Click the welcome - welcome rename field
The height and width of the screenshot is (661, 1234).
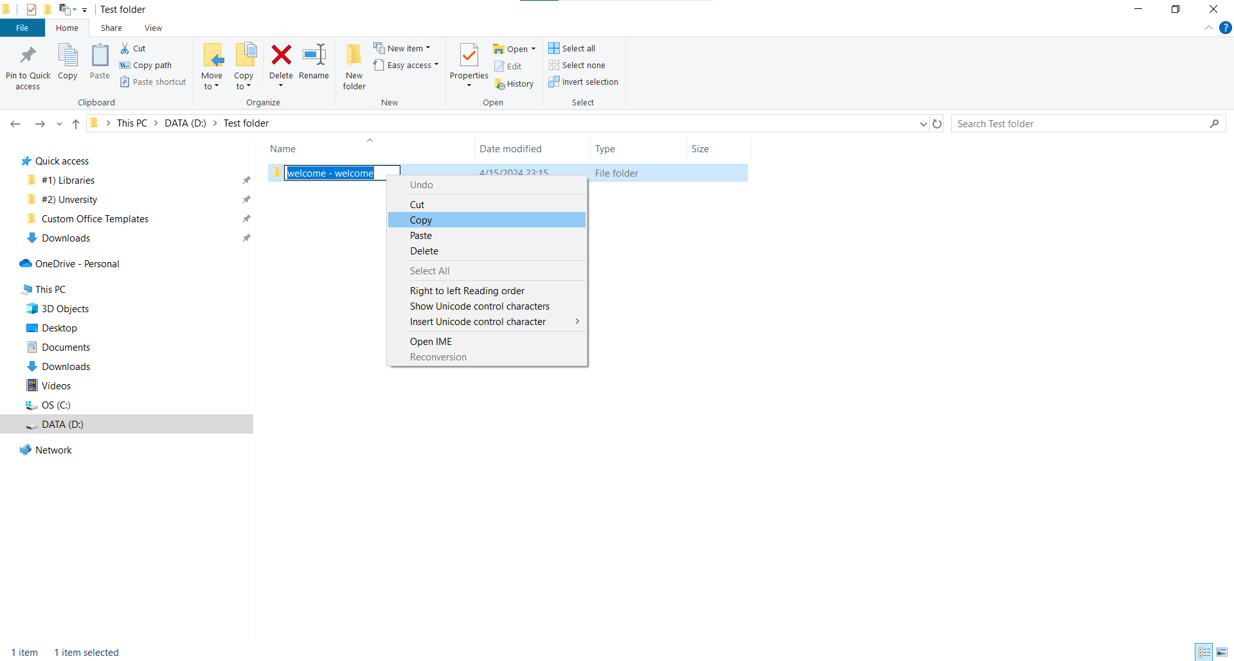[x=343, y=173]
